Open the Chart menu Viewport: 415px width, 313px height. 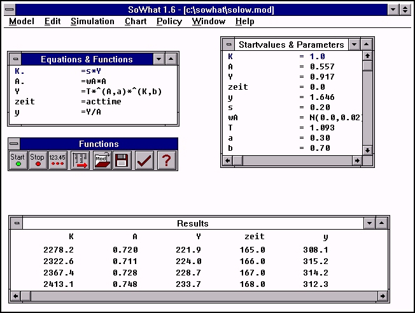tap(136, 21)
